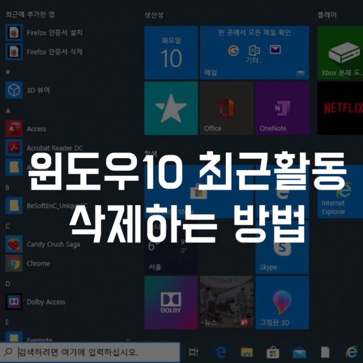Click the 'C' letter header
This screenshot has width=363, height=363.
[x=8, y=226]
